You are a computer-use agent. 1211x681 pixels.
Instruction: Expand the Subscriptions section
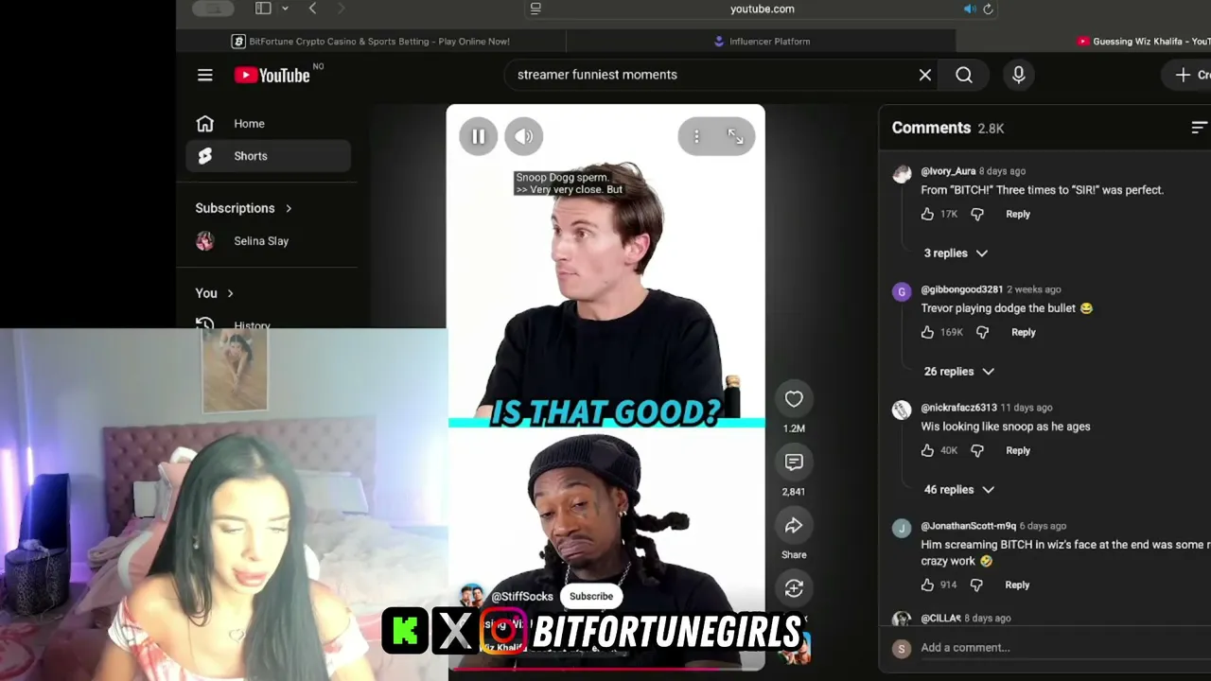(x=244, y=208)
